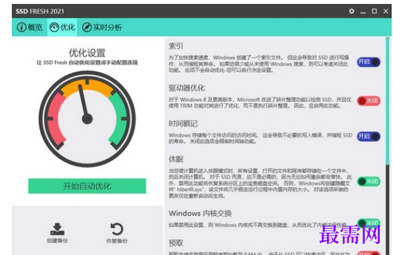Start auto optimization with 开始自动优化 button
This screenshot has height=255, width=393.
[87, 186]
